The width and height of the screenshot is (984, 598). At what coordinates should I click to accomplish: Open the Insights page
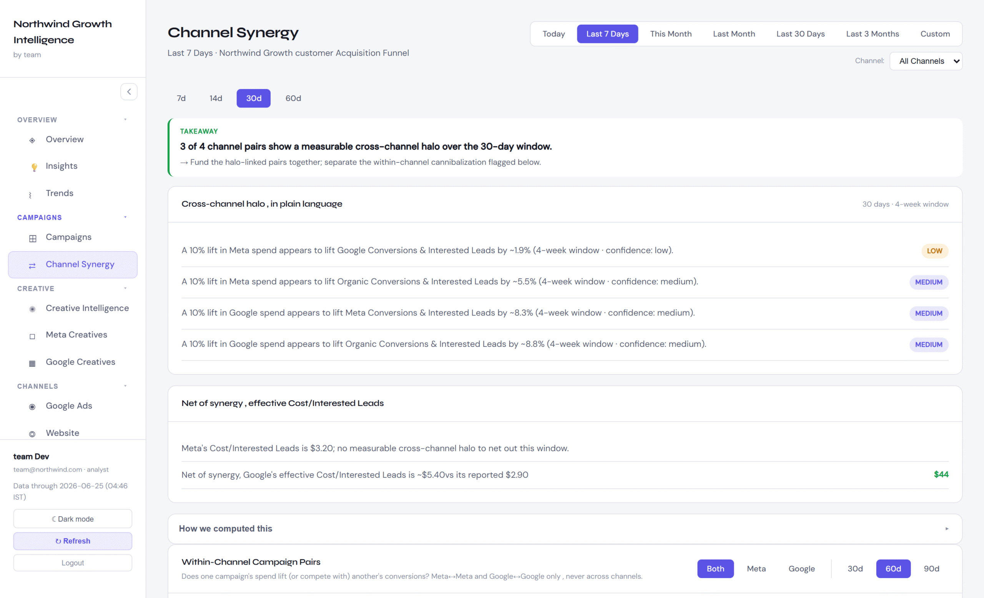click(61, 166)
